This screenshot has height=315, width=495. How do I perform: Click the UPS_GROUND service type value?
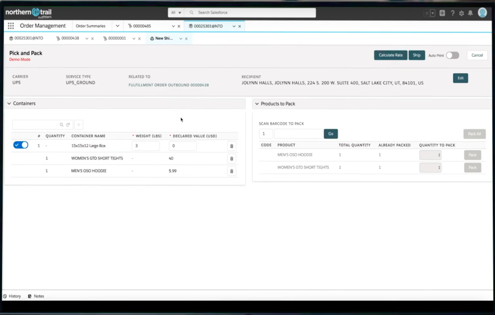coord(80,83)
